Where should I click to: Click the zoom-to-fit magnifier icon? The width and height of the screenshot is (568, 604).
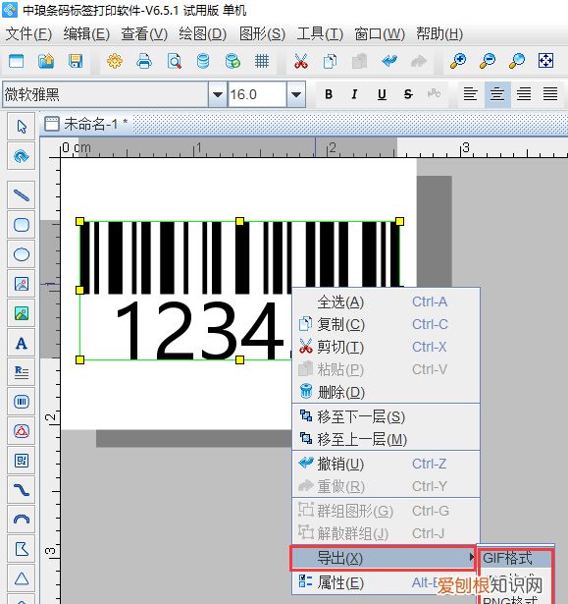[x=517, y=61]
